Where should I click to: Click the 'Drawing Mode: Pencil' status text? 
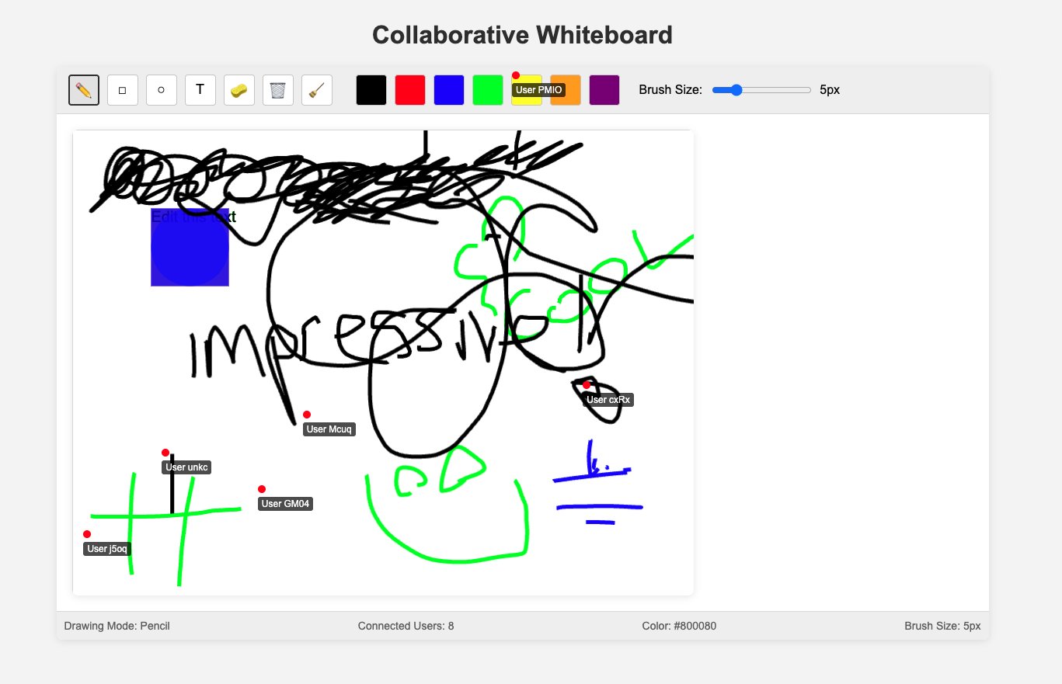tap(117, 626)
